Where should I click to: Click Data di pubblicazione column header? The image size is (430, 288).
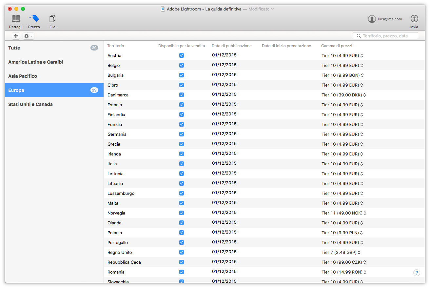click(x=232, y=46)
